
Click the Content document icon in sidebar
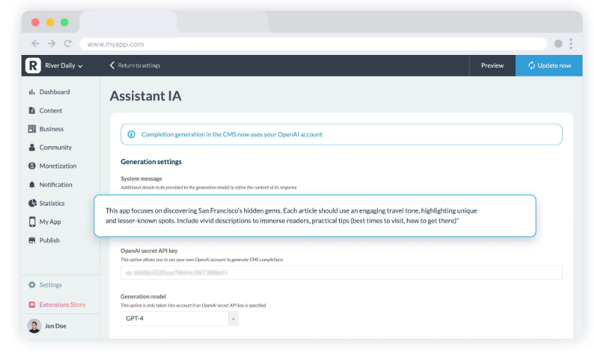(32, 111)
